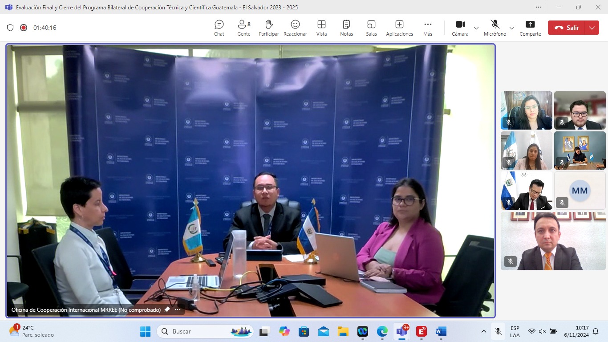Viewport: 608px width, 342px height.
Task: Open the Chat panel
Action: [x=219, y=28]
